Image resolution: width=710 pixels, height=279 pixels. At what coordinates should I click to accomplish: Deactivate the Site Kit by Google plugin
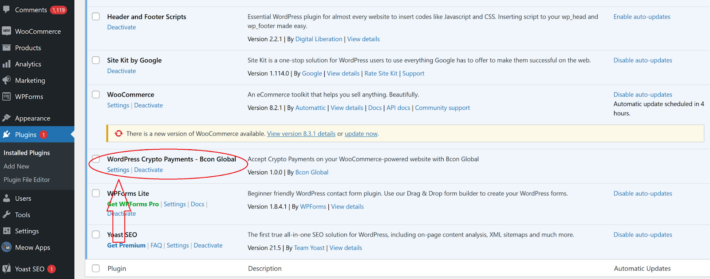click(x=122, y=71)
